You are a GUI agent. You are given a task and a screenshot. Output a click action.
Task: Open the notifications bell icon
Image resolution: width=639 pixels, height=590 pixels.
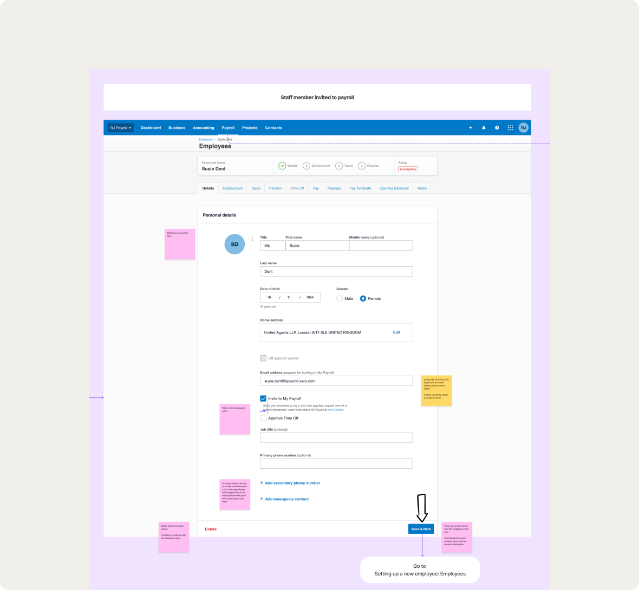(484, 128)
